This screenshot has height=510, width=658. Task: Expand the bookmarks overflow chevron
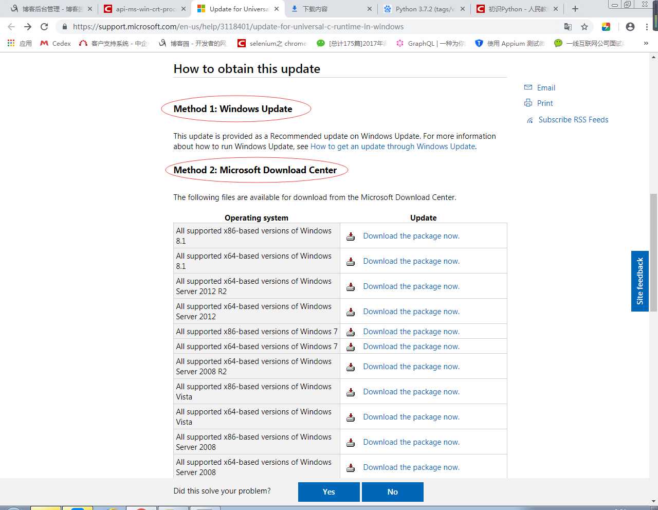pos(646,43)
